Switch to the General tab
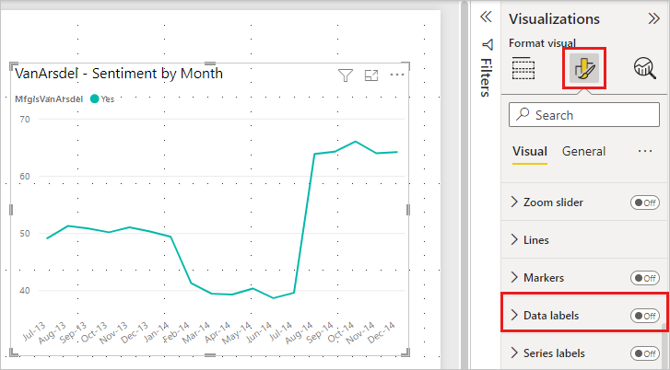 click(x=583, y=152)
